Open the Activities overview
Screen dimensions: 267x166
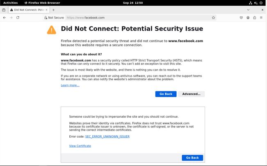(10, 2)
